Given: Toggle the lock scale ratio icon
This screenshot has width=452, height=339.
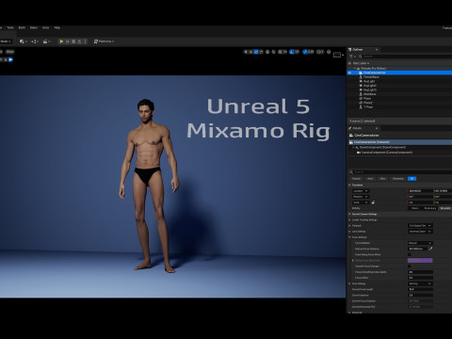Looking at the screenshot, I should (x=373, y=202).
